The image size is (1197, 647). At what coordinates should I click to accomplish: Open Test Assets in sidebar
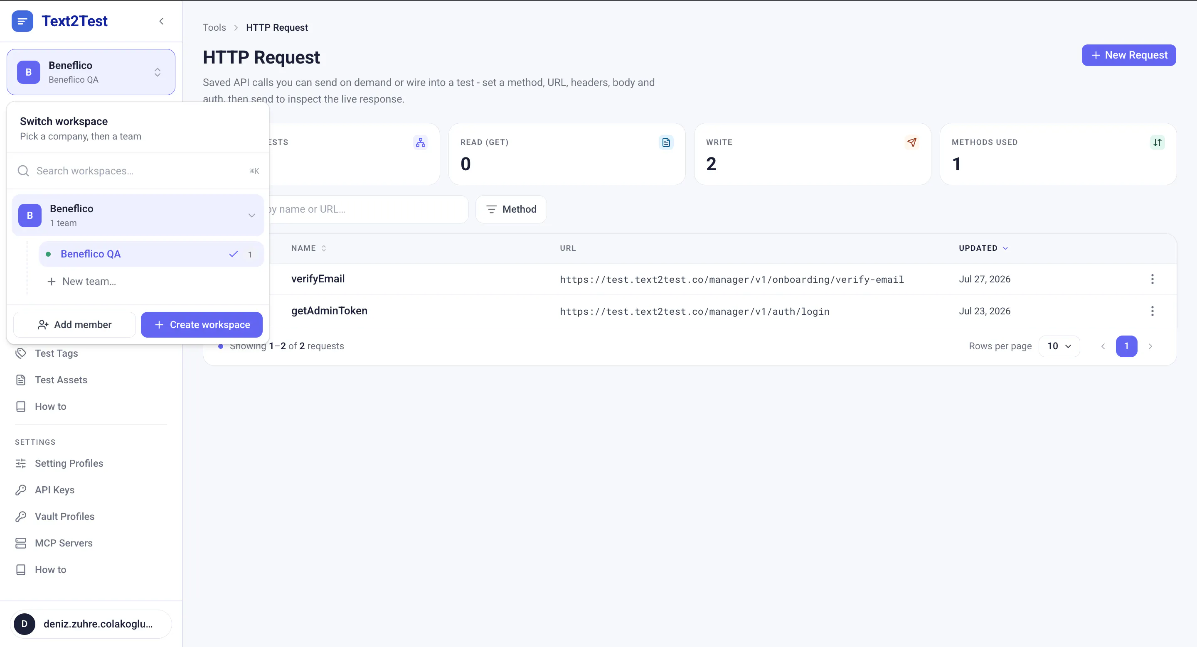coord(61,380)
